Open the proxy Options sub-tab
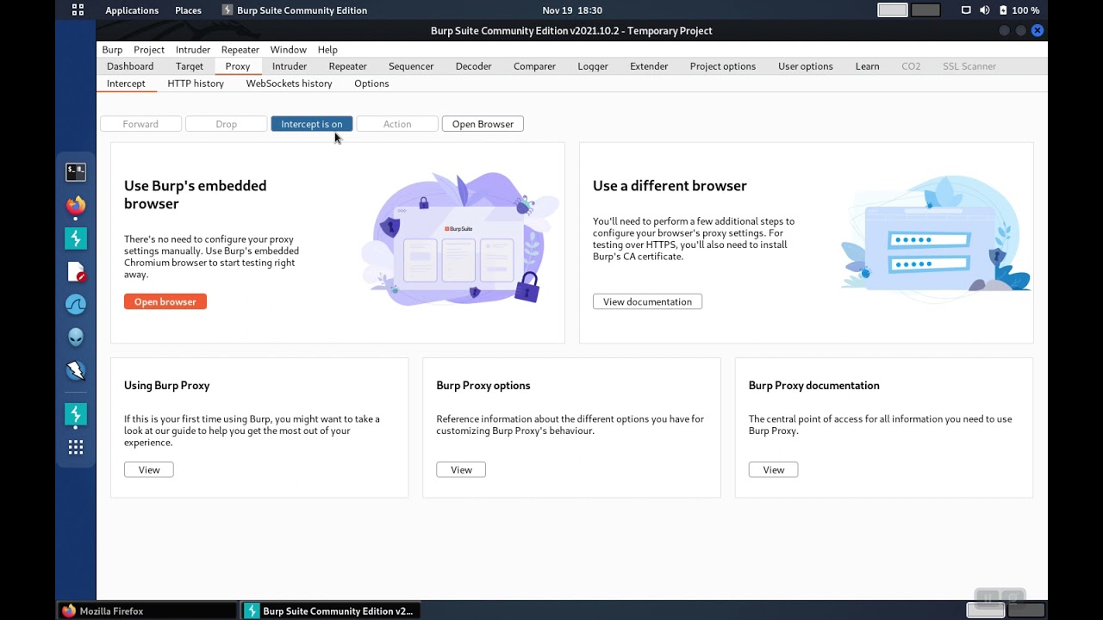 coord(371,84)
